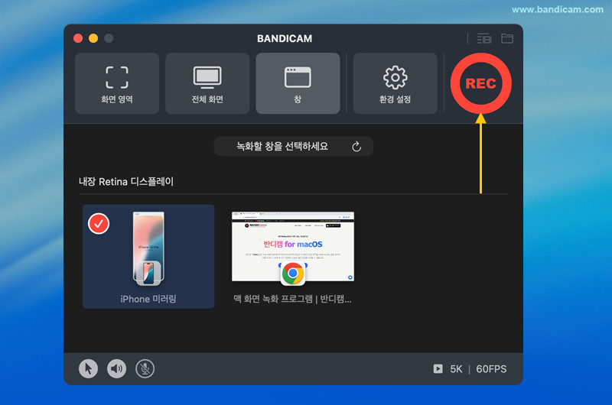Toggle system sound recording

point(117,369)
